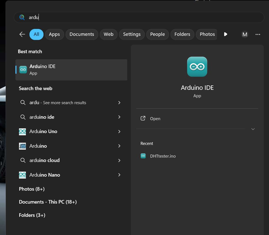Switch to the Documents filter tab

82,34
